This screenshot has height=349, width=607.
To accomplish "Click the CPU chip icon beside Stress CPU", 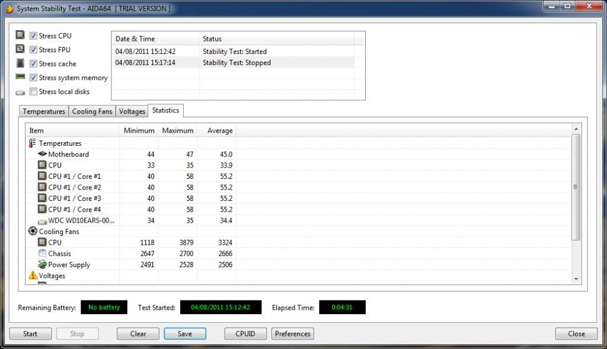I will click(x=20, y=35).
